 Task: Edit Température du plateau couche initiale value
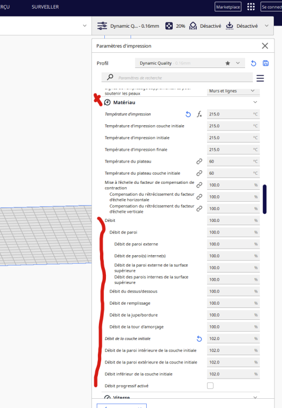coord(233,173)
